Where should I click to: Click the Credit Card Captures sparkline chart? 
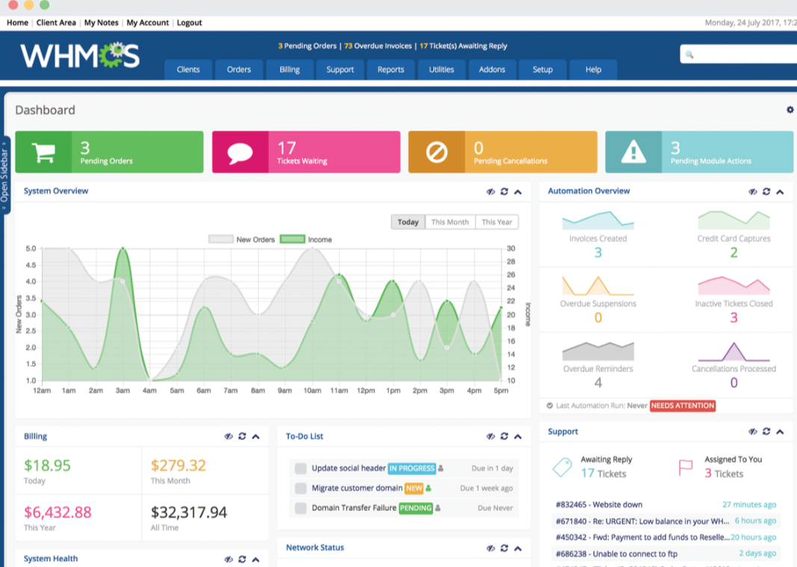(x=734, y=220)
